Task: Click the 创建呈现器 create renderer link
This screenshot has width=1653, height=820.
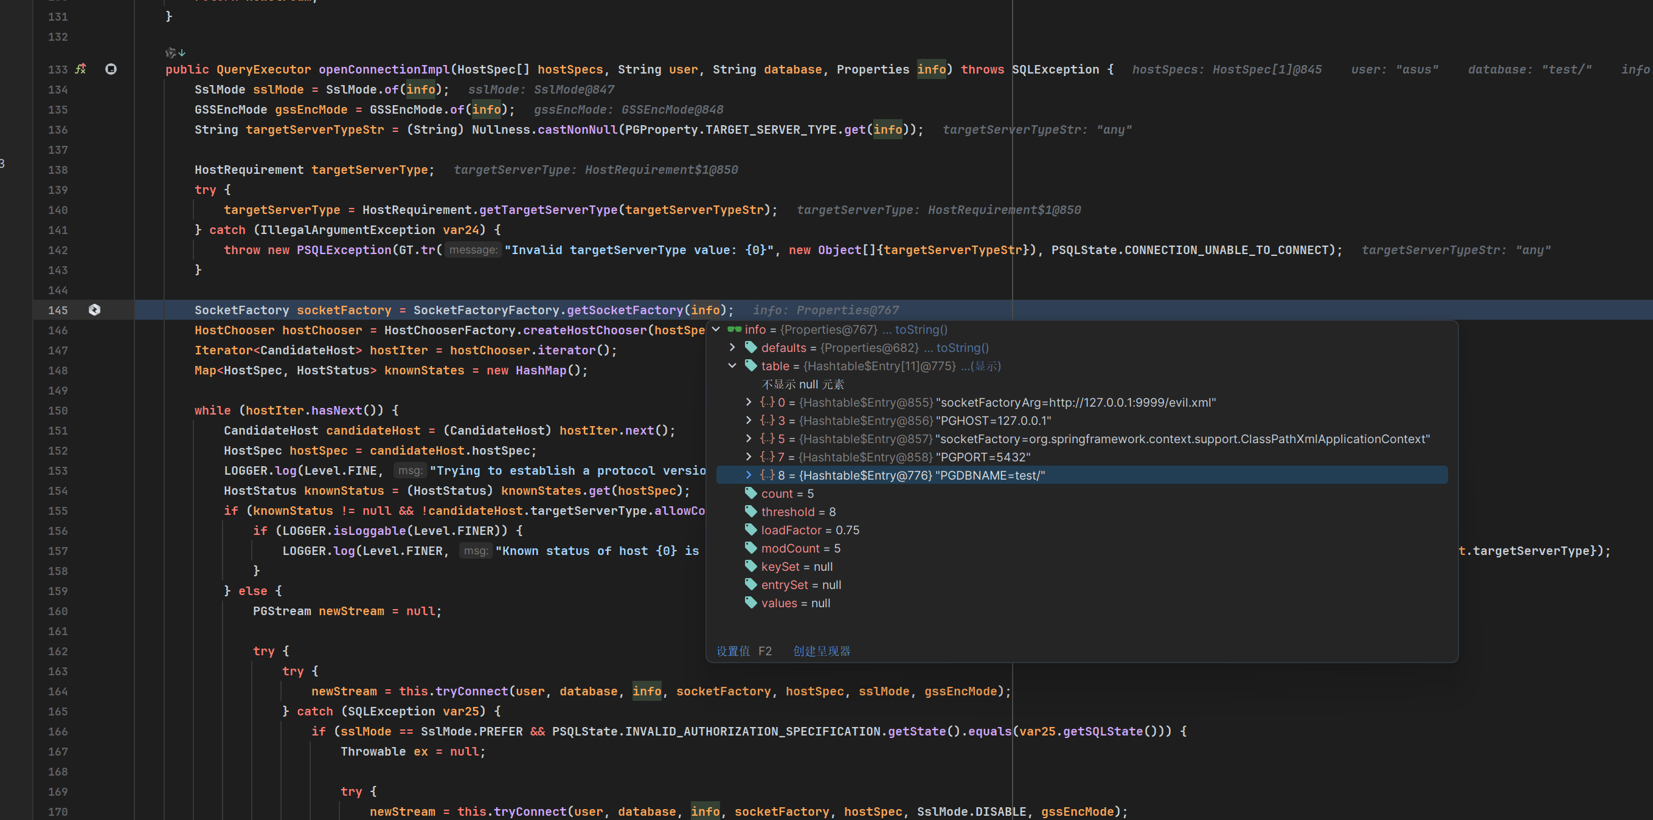Action: click(x=821, y=652)
